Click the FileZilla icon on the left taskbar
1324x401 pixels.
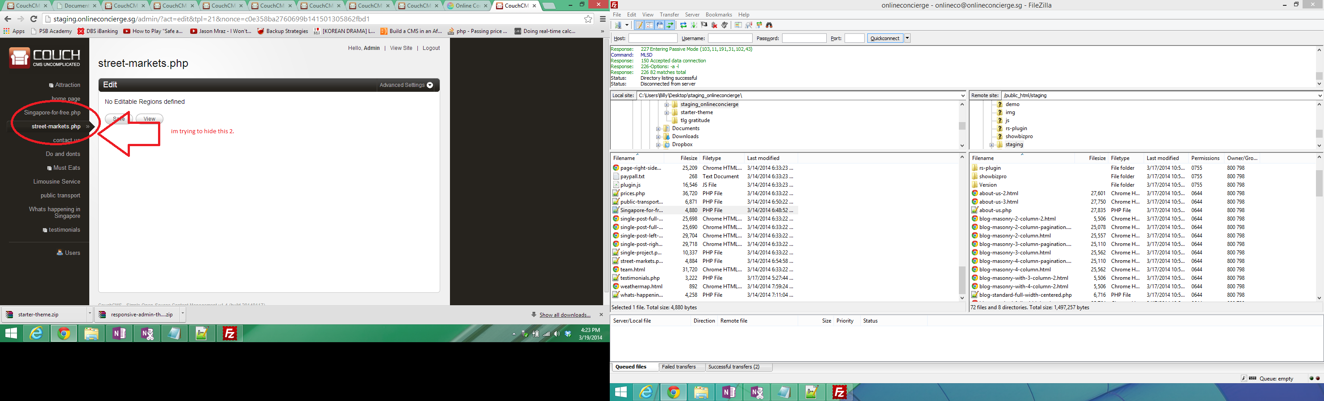tap(230, 334)
